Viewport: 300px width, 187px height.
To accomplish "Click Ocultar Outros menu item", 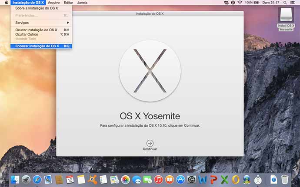I will click(27, 34).
